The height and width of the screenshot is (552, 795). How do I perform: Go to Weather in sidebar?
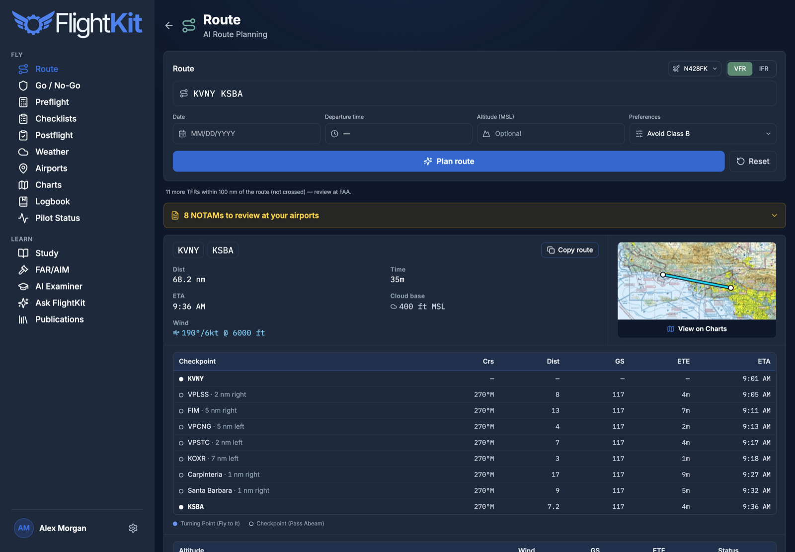52,152
